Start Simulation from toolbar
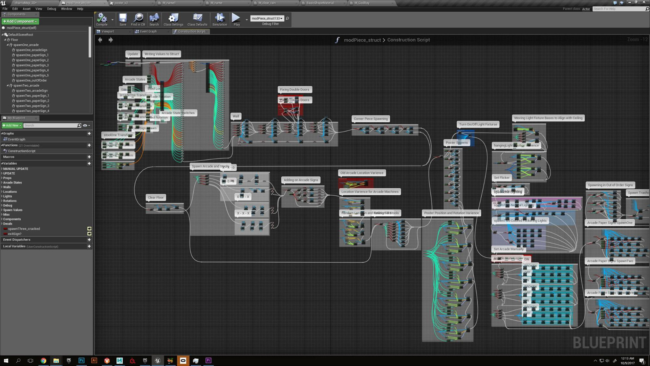The image size is (650, 366). (220, 19)
